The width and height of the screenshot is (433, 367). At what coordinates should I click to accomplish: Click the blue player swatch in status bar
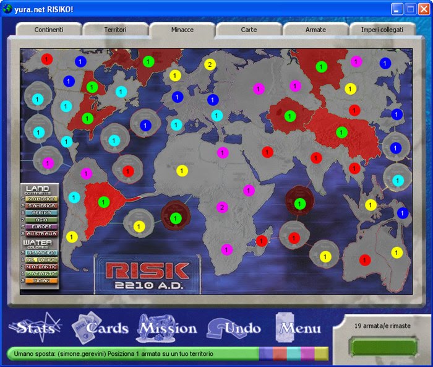pyautogui.click(x=266, y=354)
